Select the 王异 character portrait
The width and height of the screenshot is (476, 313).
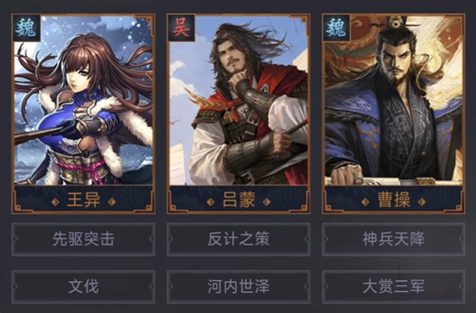(x=83, y=100)
